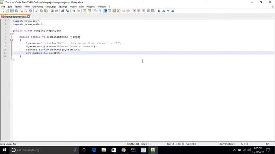The width and height of the screenshot is (275, 154).
Task: Close the simplejavaprogram.java tab with its X
Action: 29,17
